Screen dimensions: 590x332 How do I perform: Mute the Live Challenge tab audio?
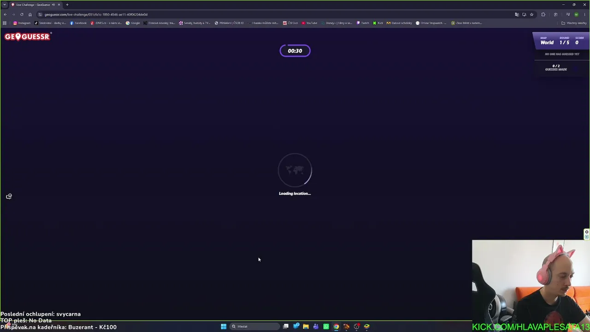tap(53, 5)
